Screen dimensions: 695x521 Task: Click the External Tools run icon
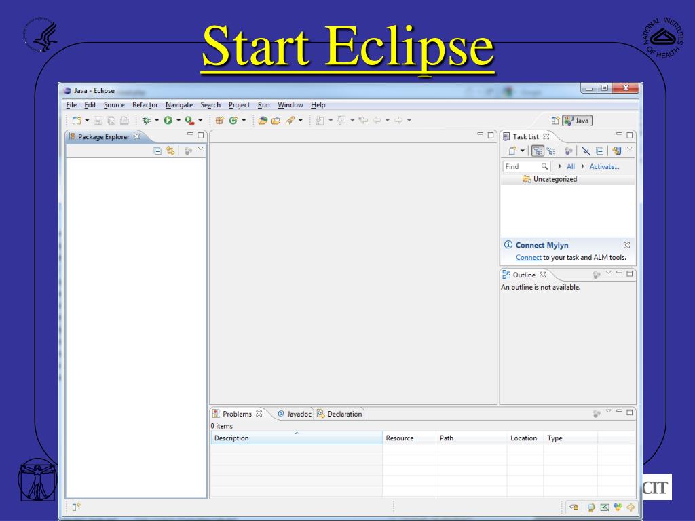click(x=190, y=121)
